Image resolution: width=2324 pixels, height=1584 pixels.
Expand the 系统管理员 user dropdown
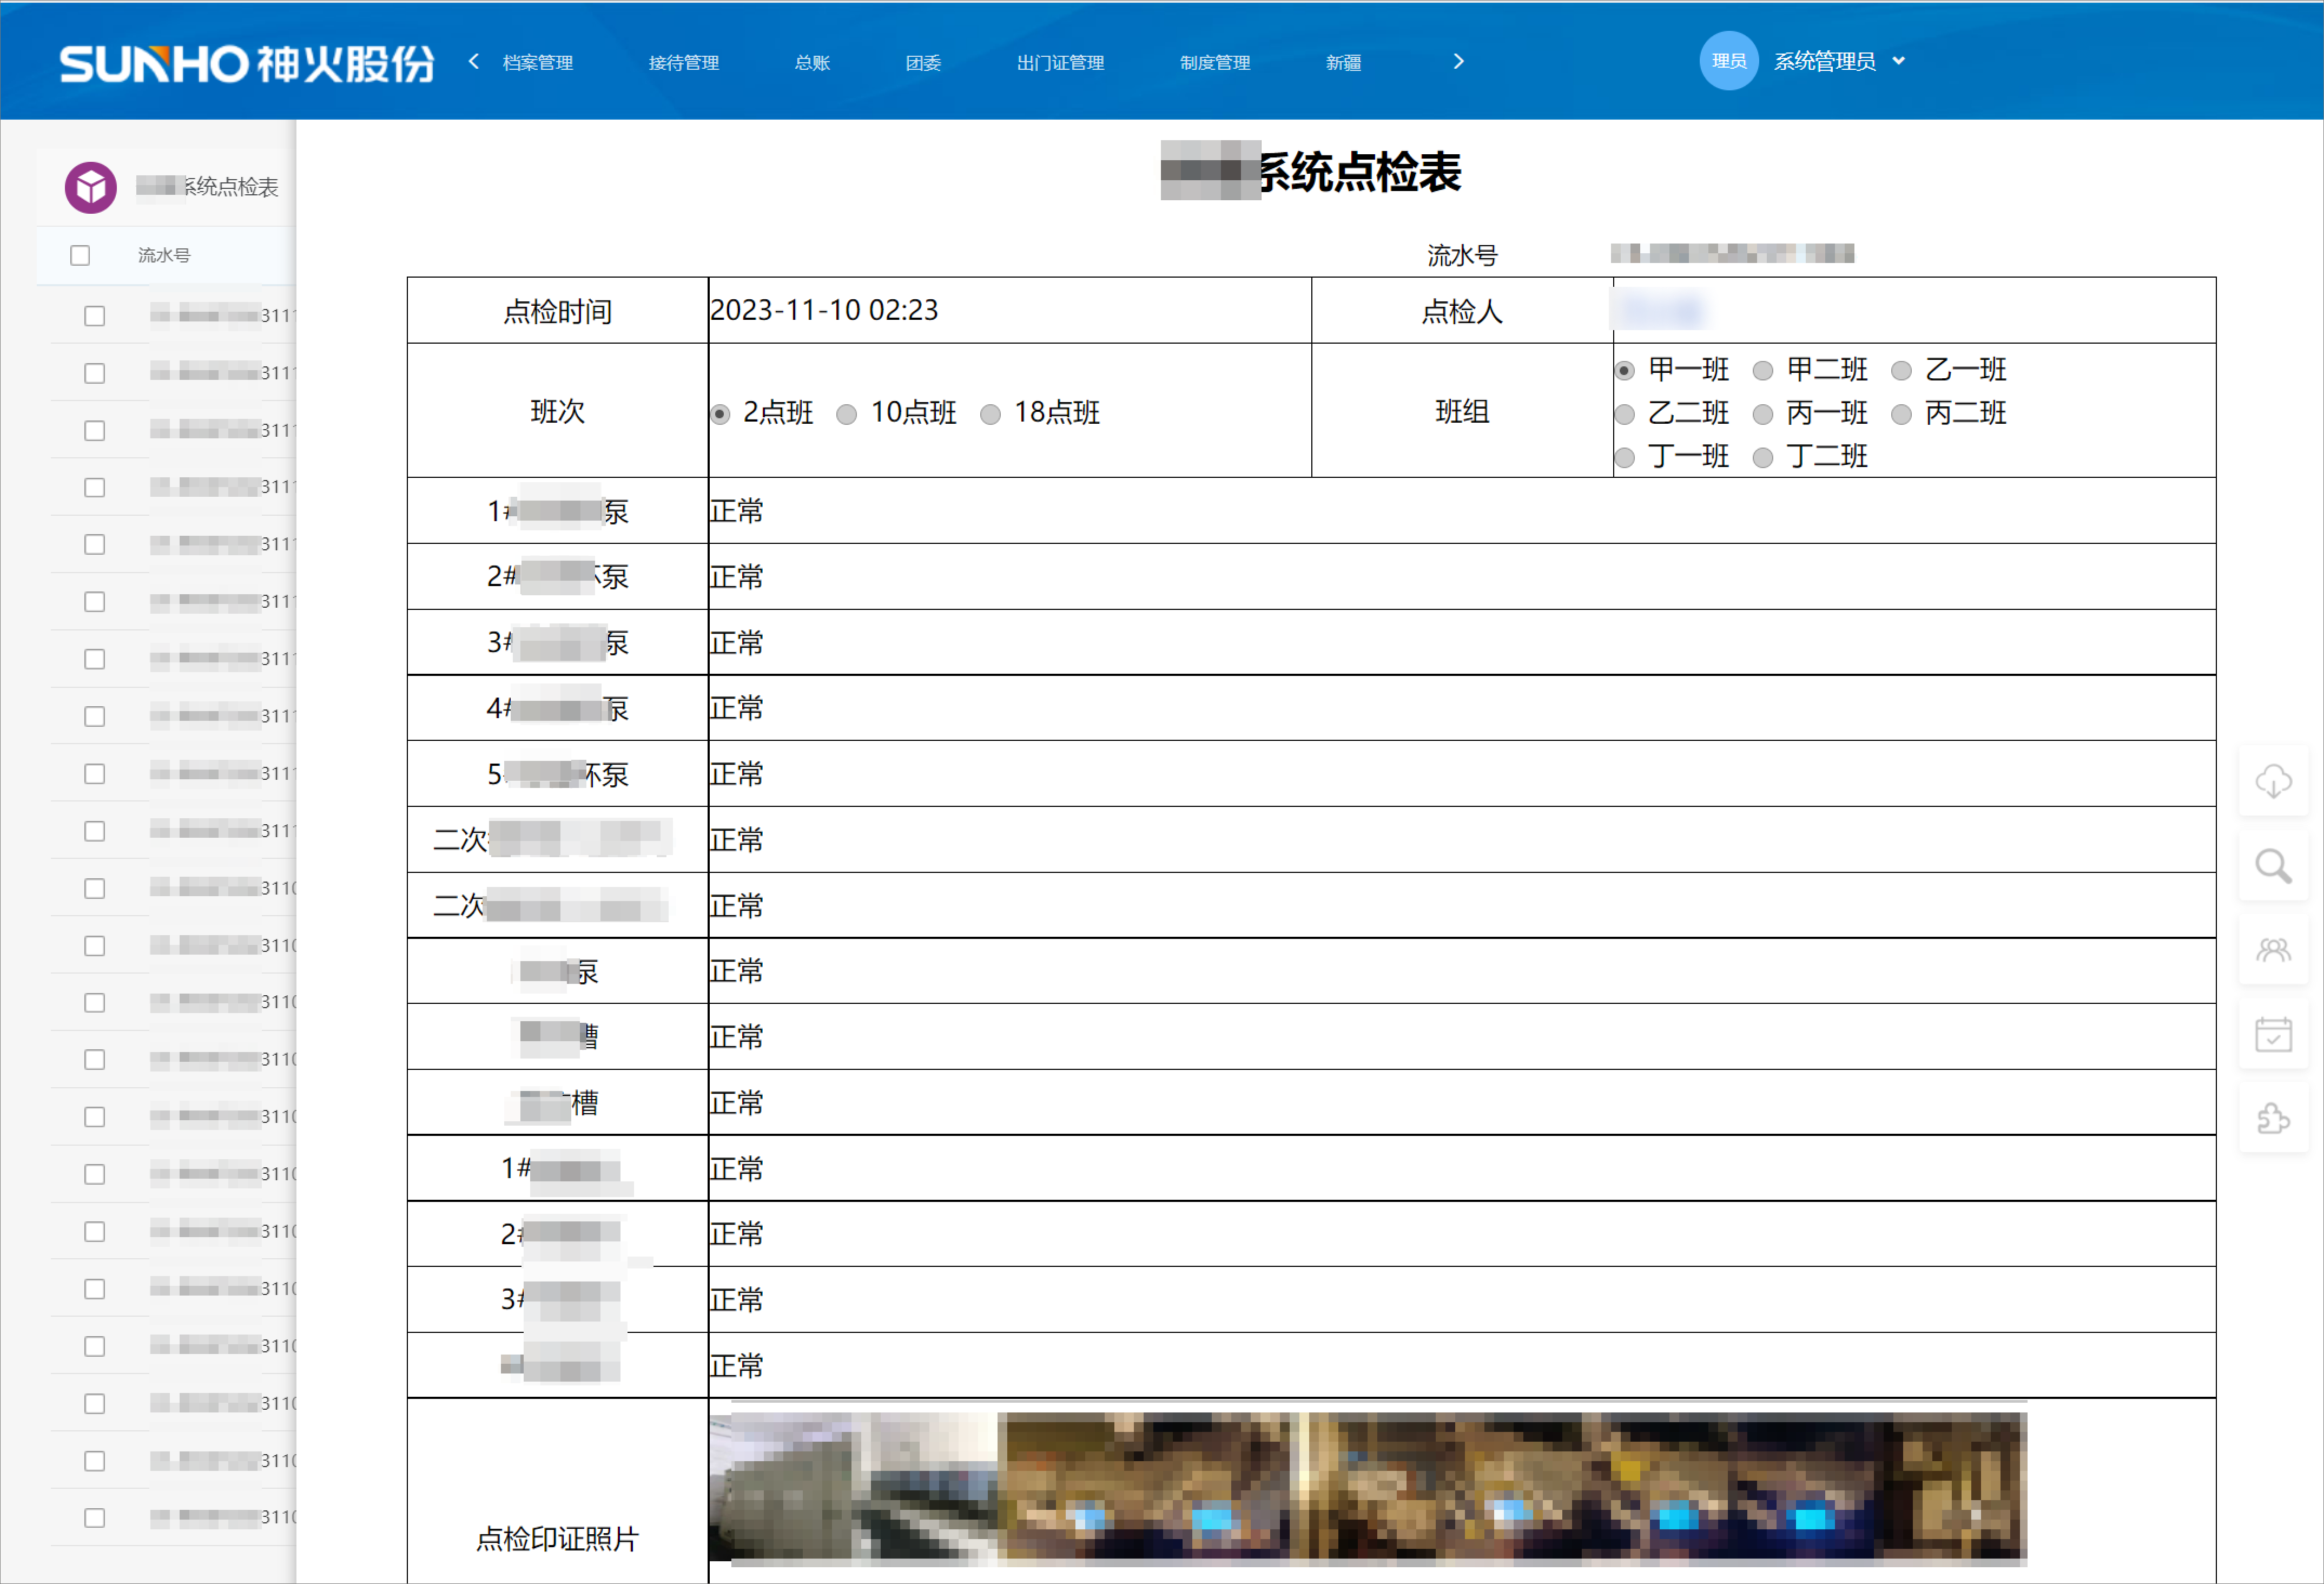click(x=1840, y=61)
